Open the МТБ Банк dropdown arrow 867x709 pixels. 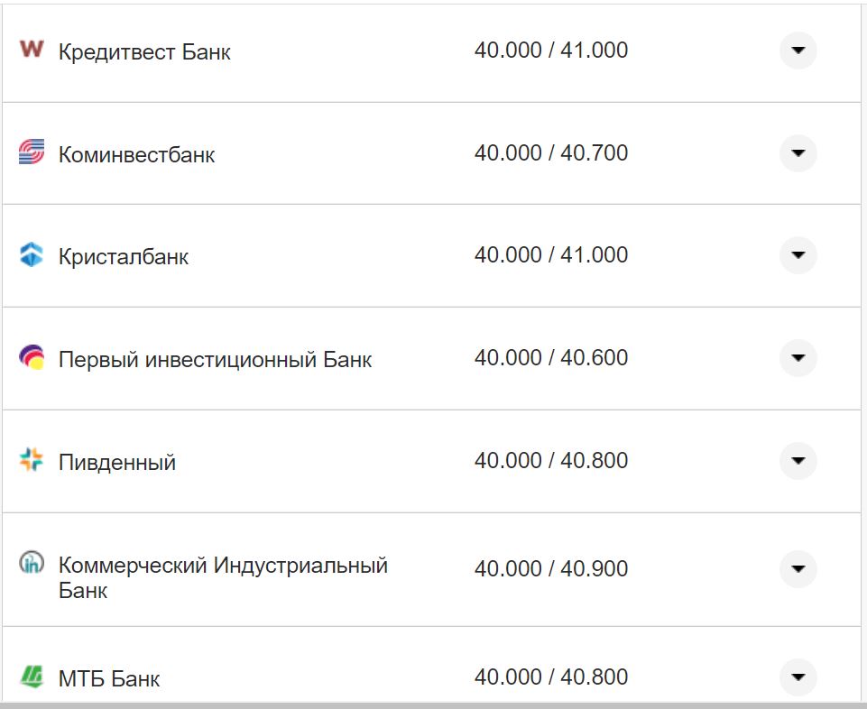tap(798, 677)
